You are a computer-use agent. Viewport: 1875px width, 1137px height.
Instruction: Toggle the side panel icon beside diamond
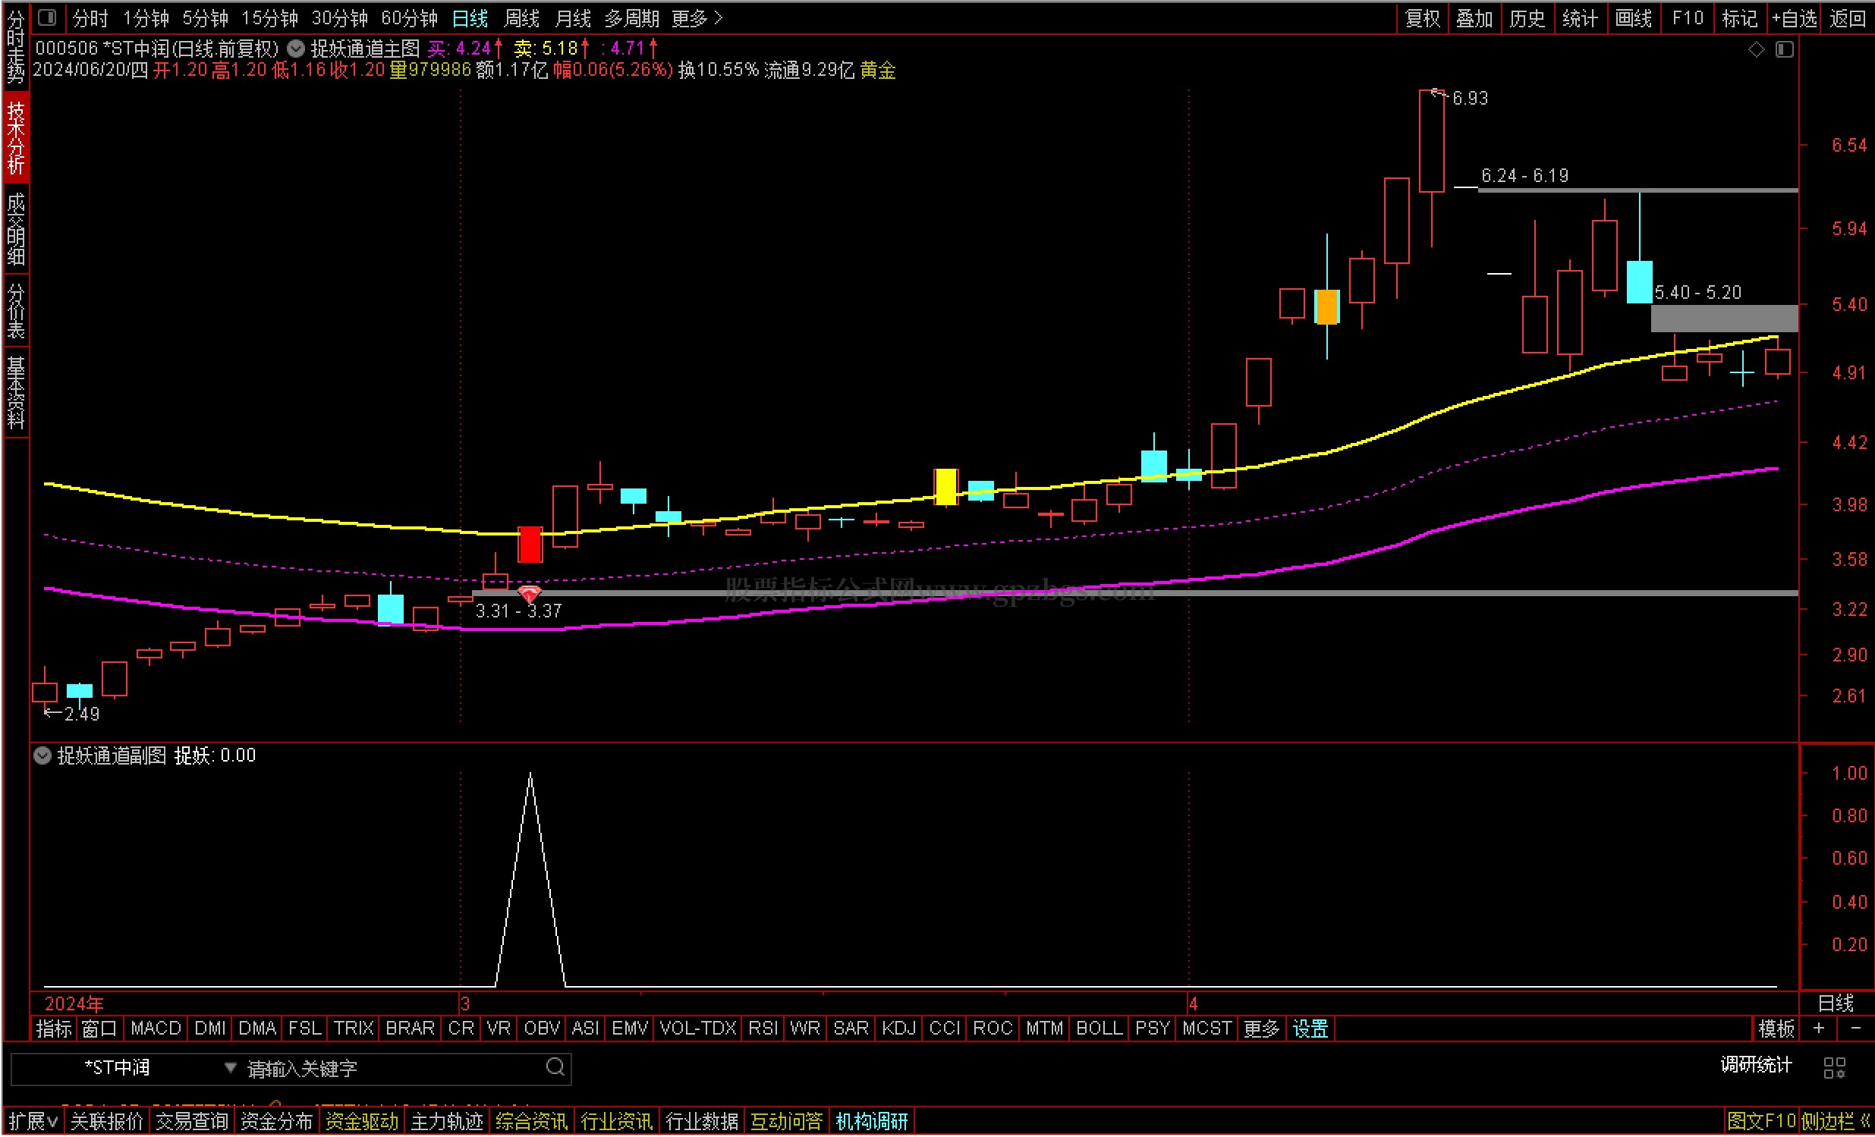1785,49
